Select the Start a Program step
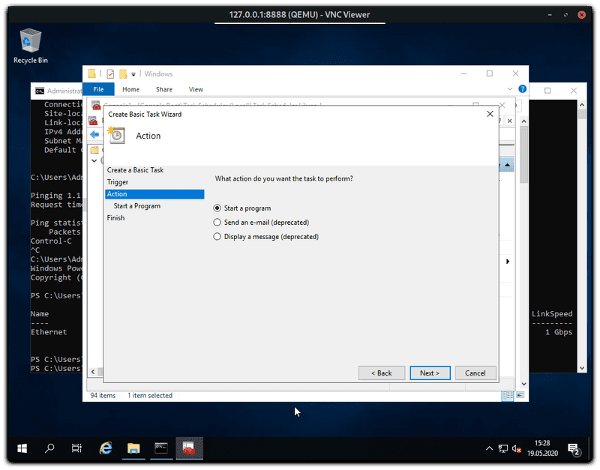 tap(136, 205)
